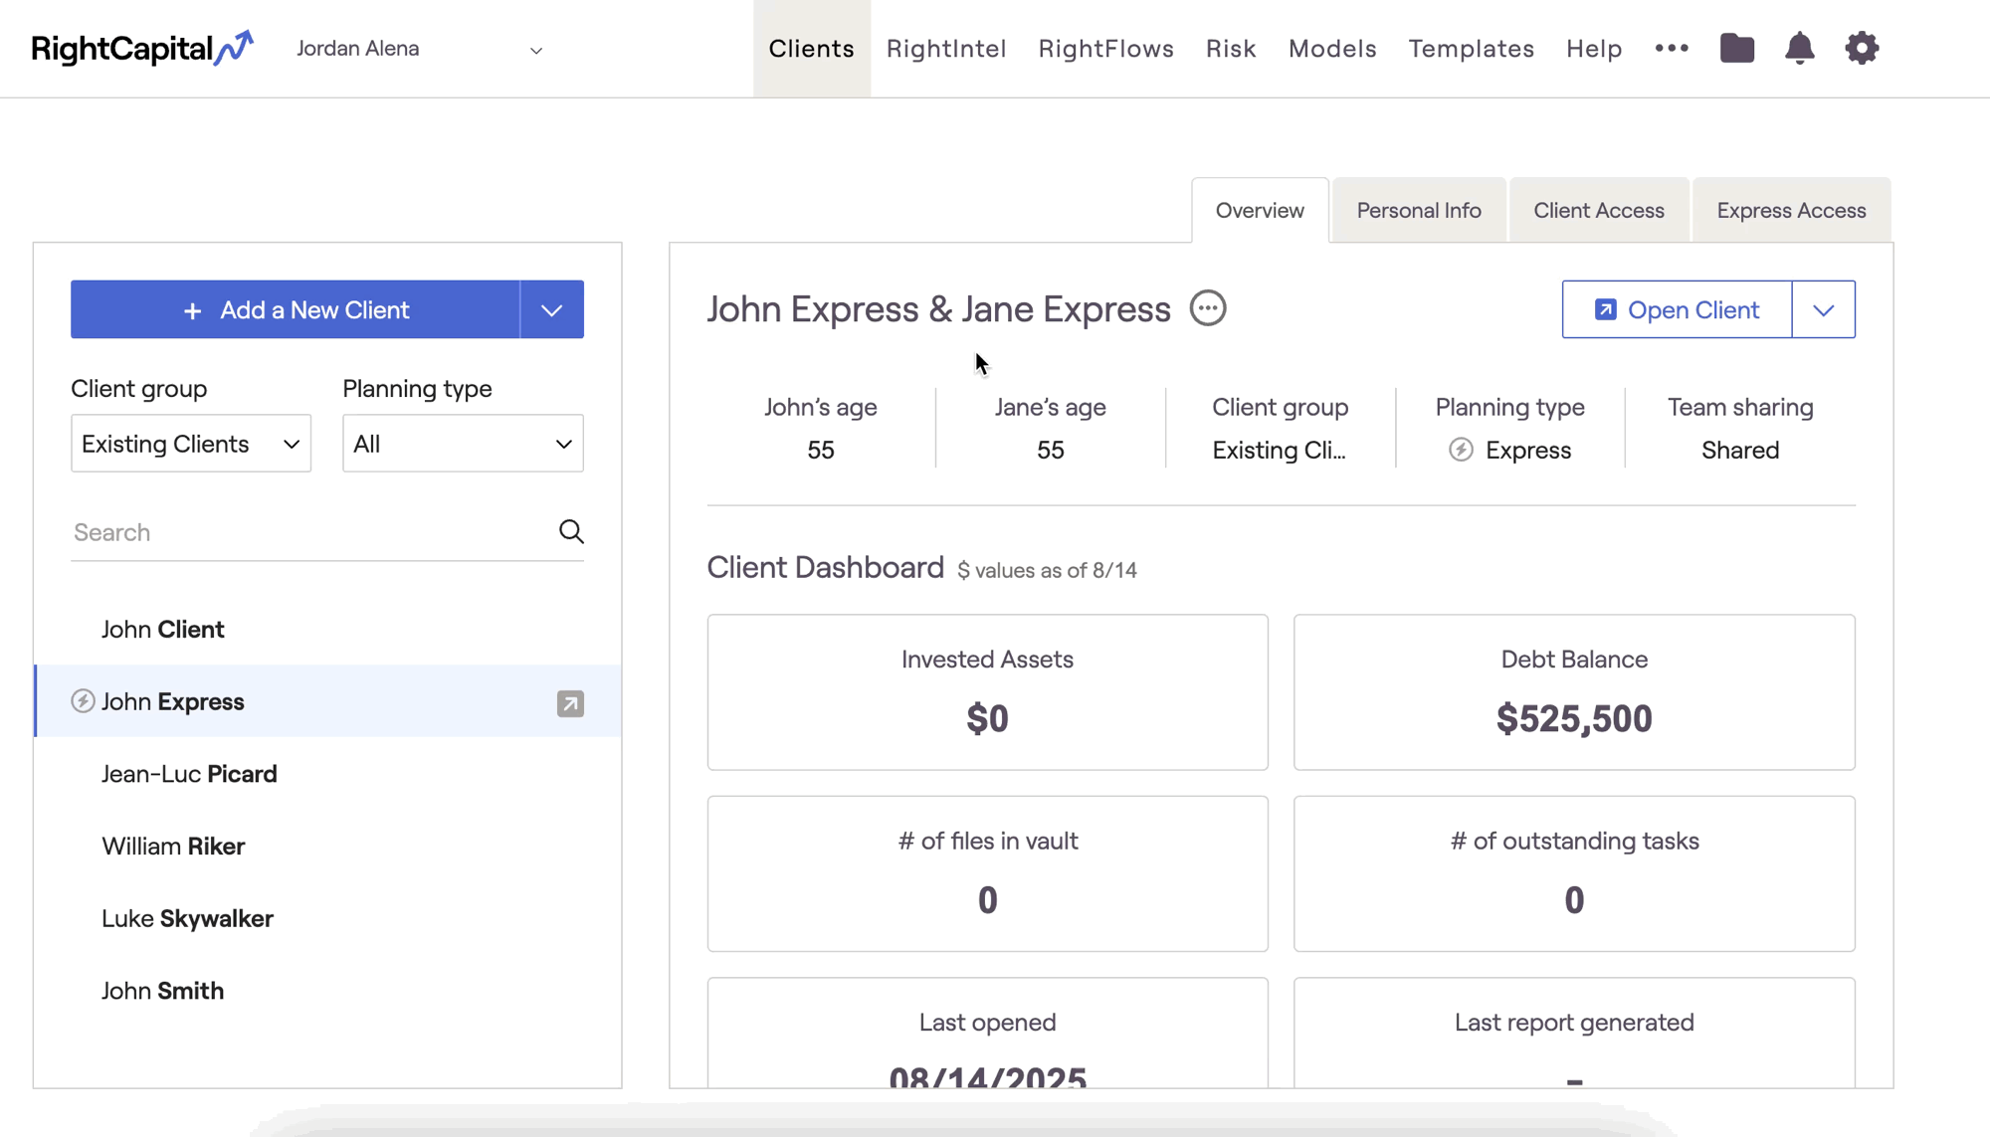This screenshot has height=1137, width=1990.
Task: Click Add a New Client button
Action: [296, 309]
